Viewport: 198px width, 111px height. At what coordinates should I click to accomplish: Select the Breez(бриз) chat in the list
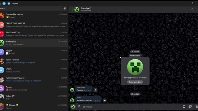(x=34, y=43)
